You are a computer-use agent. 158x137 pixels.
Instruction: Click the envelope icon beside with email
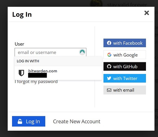[109, 90]
